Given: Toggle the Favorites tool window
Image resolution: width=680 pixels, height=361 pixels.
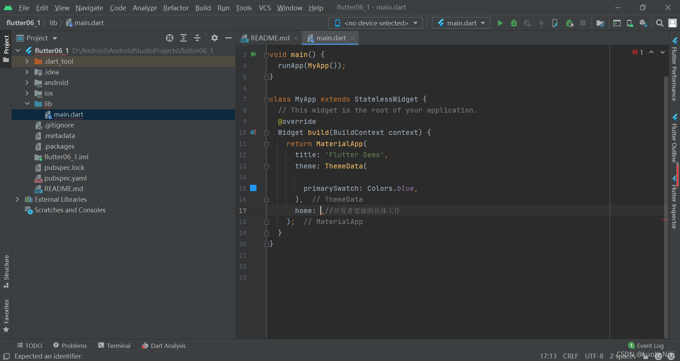Looking at the screenshot, I should pos(6,316).
